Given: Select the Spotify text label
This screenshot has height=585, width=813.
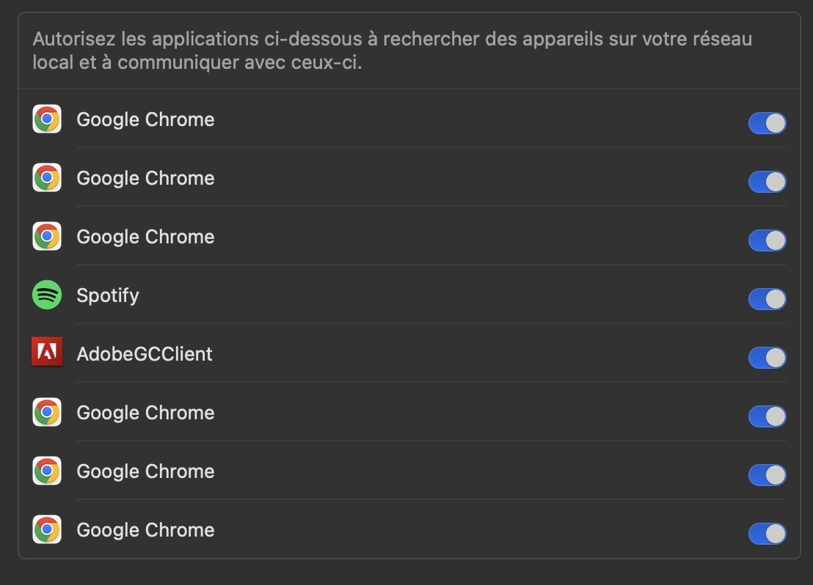Looking at the screenshot, I should tap(108, 295).
